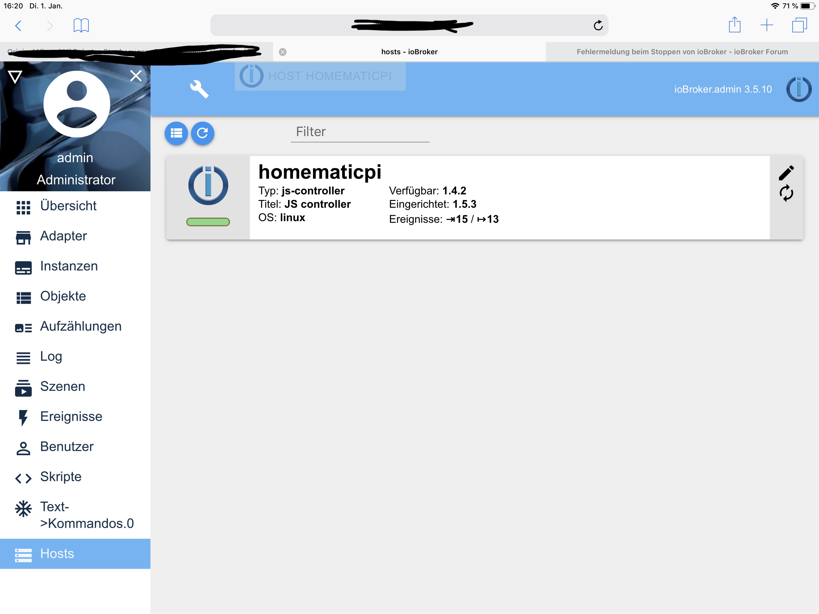The image size is (819, 614).
Task: Click Aufzählungen icon in sidebar
Action: coord(23,328)
